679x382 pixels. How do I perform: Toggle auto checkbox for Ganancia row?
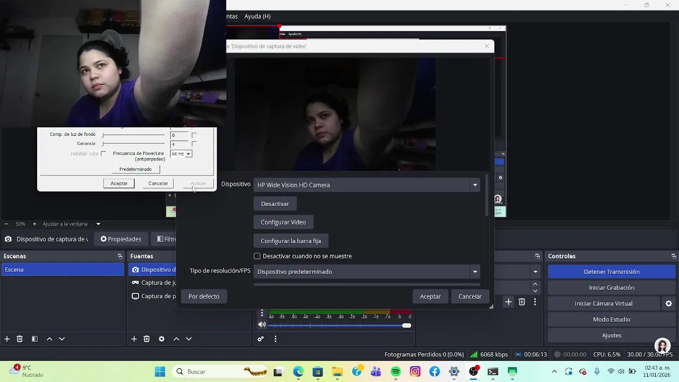[x=194, y=144]
